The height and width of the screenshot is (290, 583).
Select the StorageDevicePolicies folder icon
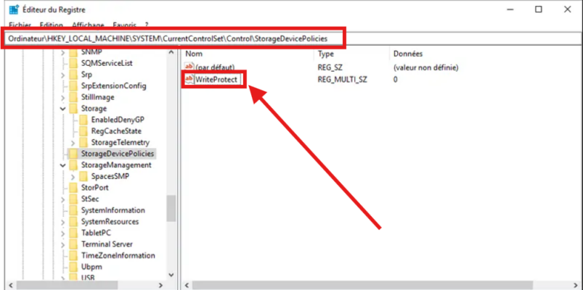point(73,154)
